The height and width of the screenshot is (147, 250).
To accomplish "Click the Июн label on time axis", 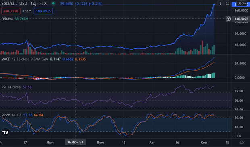I will (50, 143).
